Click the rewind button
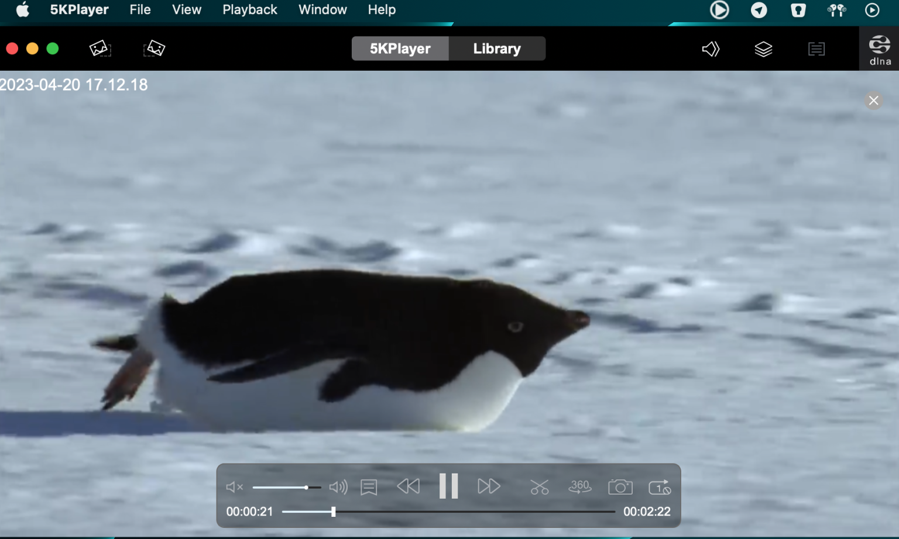899x539 pixels. 408,486
